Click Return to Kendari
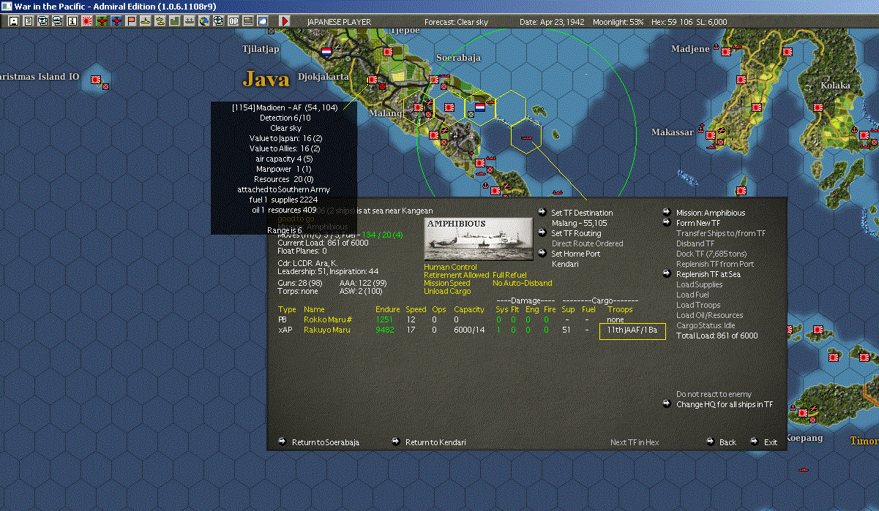Image resolution: width=879 pixels, height=511 pixels. tap(435, 442)
